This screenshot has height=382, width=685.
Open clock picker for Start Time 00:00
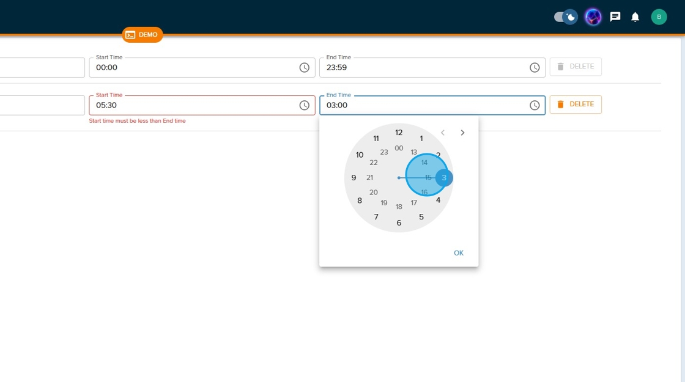click(304, 68)
